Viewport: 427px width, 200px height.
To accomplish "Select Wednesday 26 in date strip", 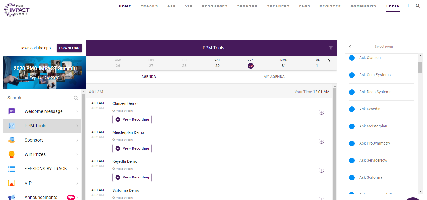I will click(x=118, y=63).
